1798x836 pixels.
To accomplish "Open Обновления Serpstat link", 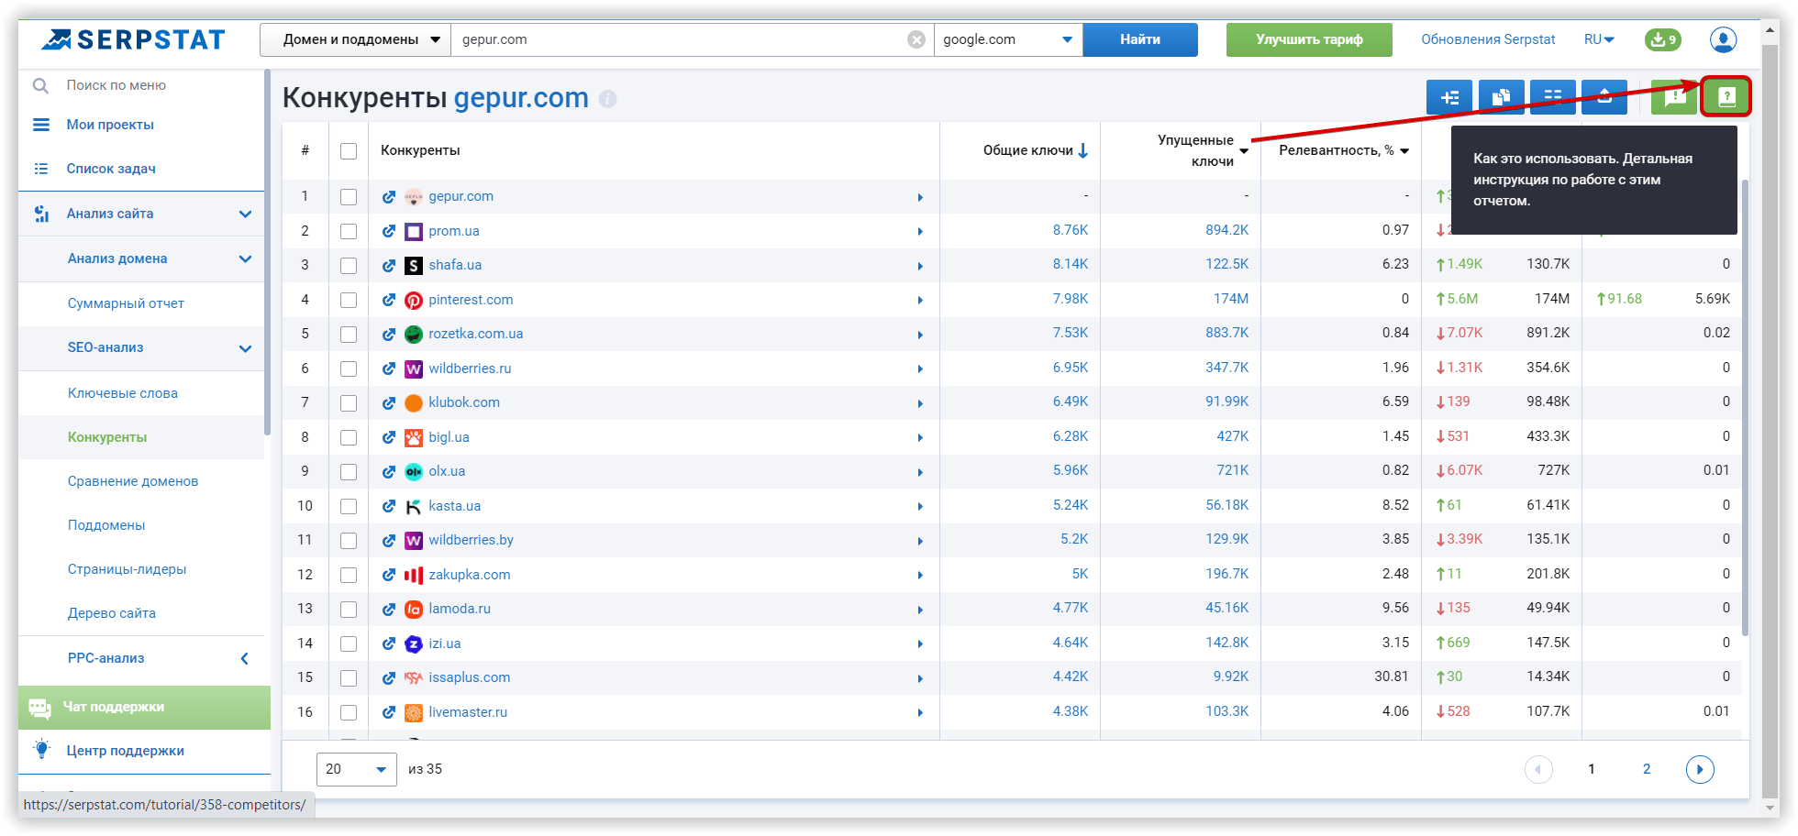I will tap(1488, 39).
